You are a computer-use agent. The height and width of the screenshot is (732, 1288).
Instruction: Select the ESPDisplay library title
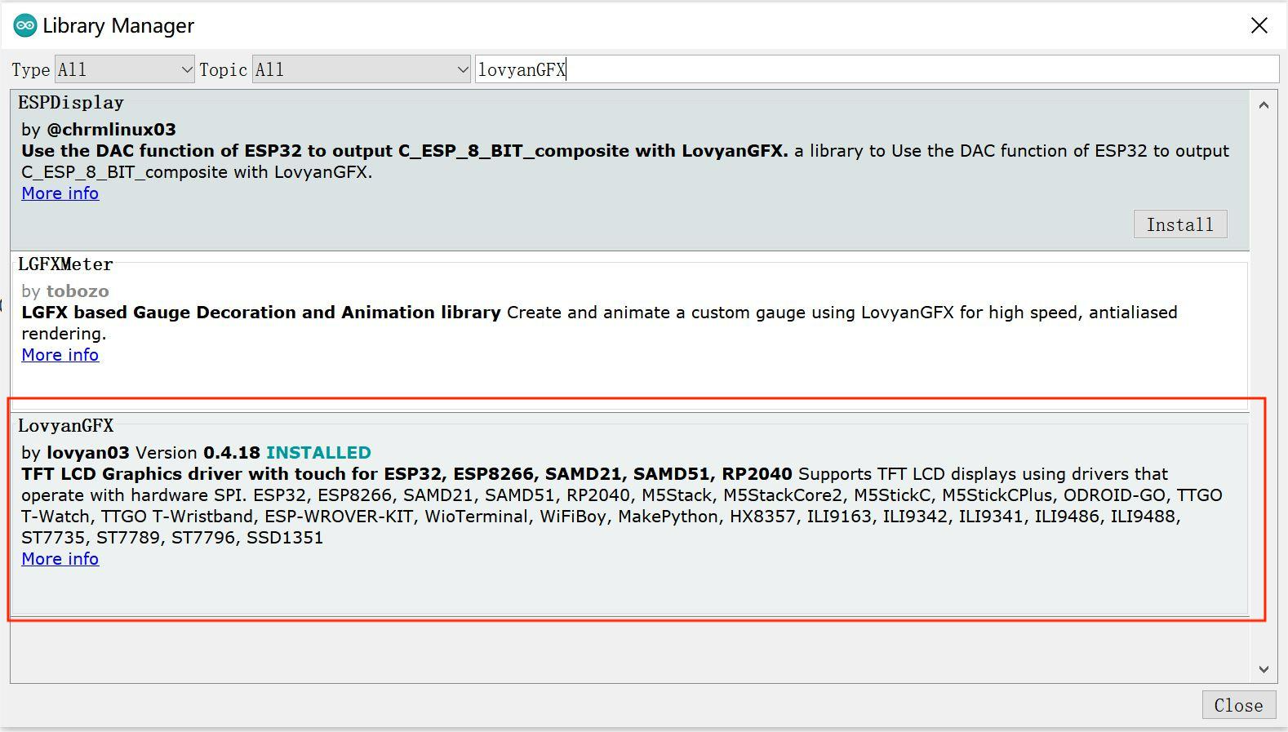coord(71,103)
